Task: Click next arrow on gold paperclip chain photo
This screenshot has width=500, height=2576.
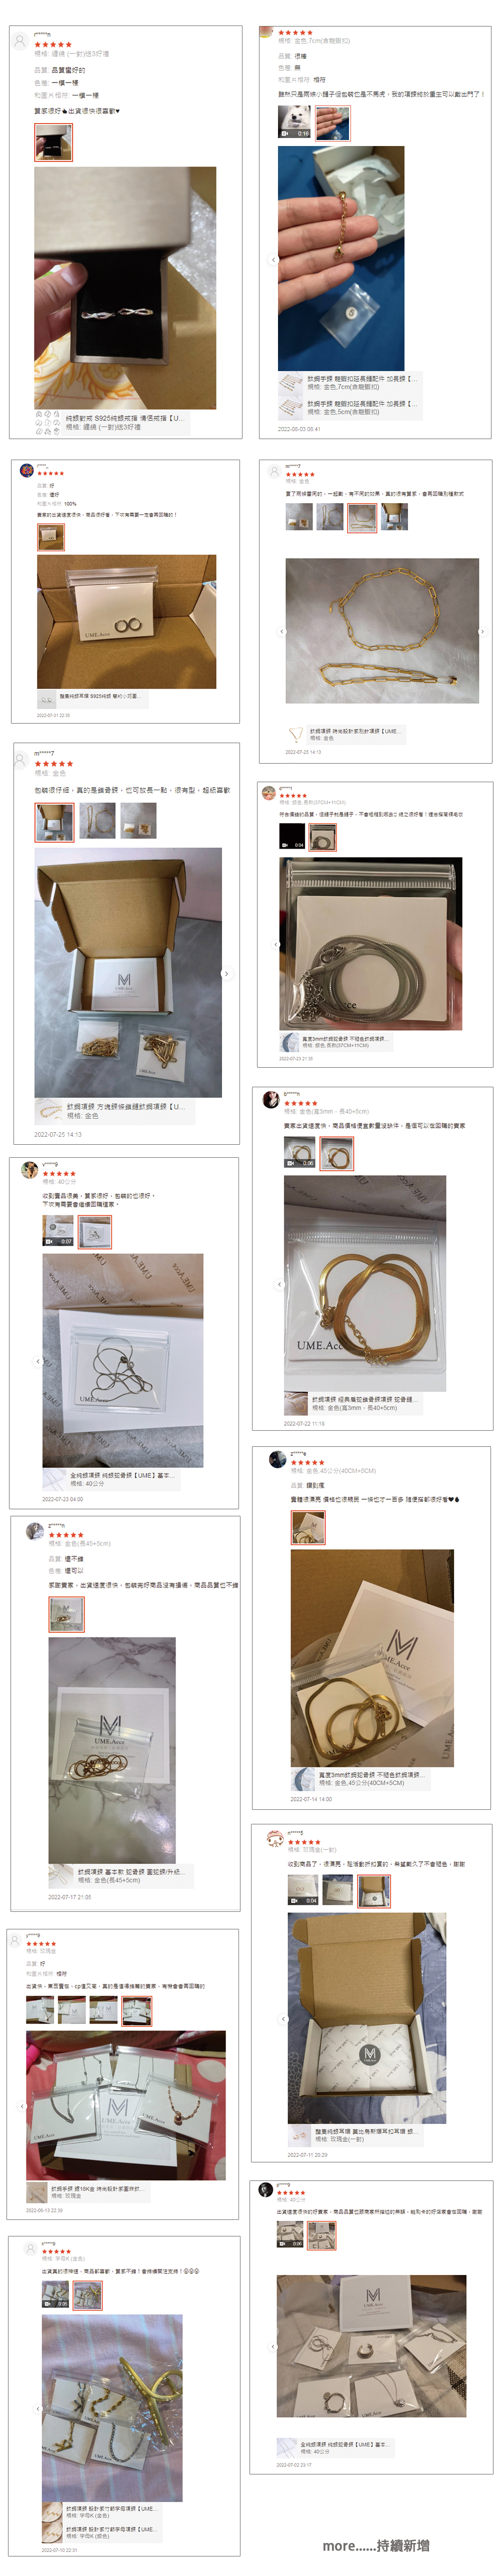Action: tap(481, 631)
